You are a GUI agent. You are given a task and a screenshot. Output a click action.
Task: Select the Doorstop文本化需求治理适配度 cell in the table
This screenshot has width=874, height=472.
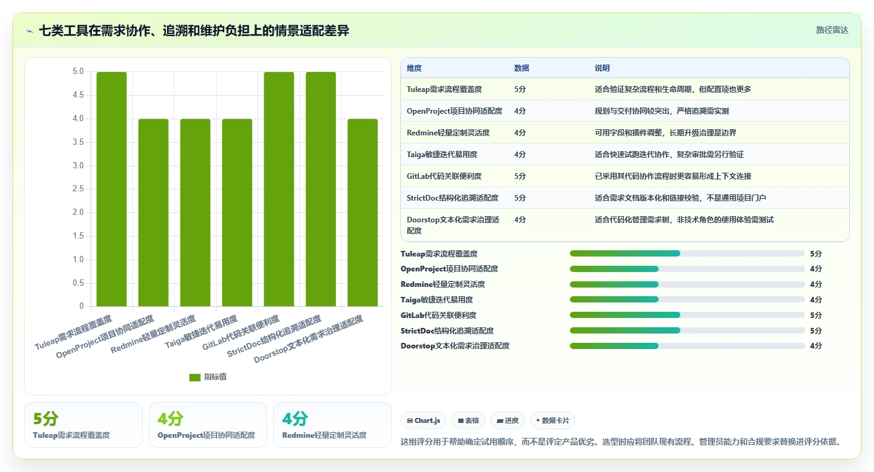point(453,225)
